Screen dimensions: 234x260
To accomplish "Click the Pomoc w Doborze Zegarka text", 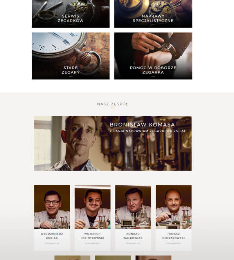I will 153,70.
